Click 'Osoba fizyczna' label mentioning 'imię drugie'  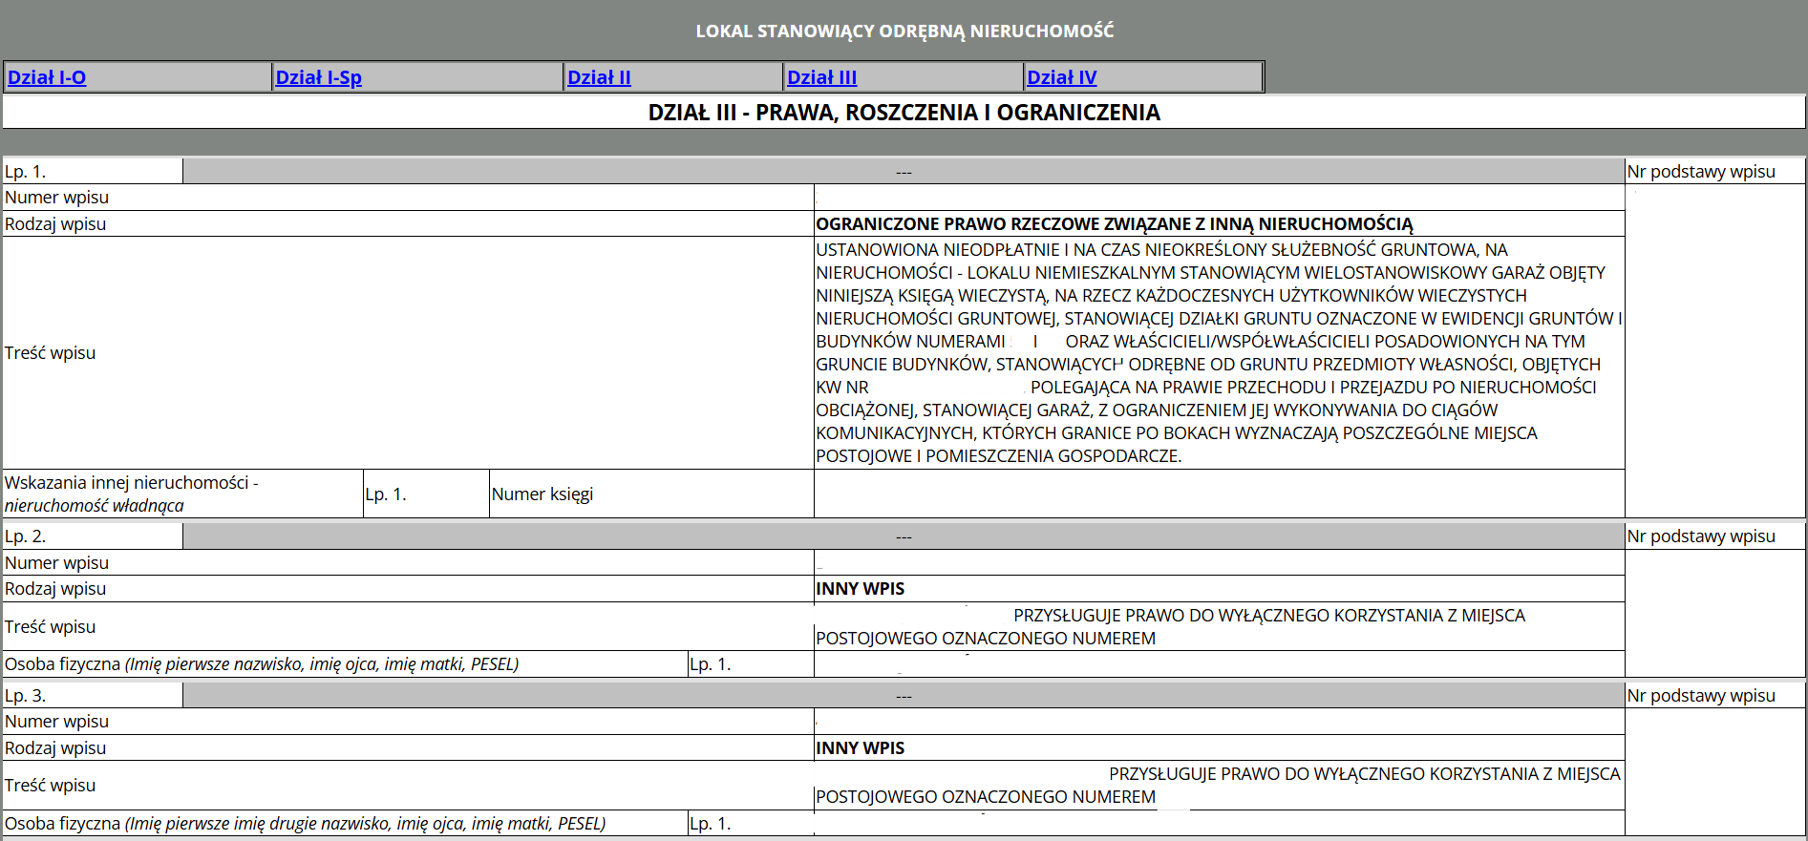click(x=305, y=824)
